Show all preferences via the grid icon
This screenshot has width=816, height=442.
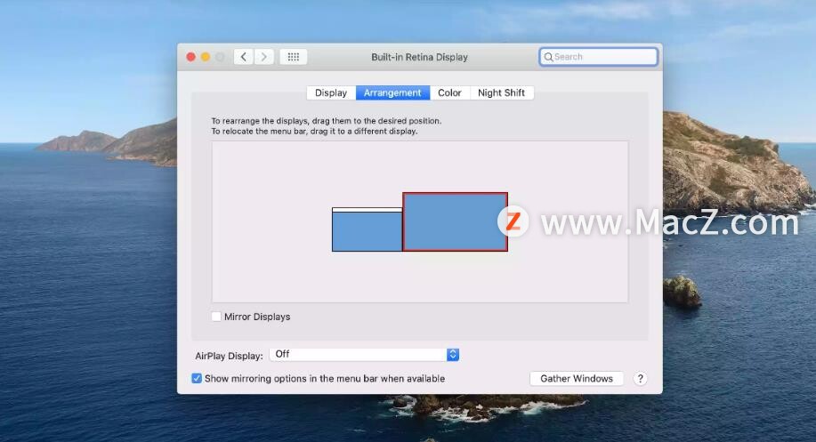pyautogui.click(x=294, y=57)
